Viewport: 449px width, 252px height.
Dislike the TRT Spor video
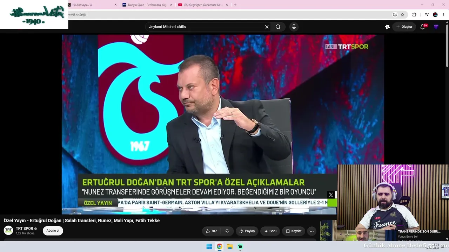pos(227,231)
